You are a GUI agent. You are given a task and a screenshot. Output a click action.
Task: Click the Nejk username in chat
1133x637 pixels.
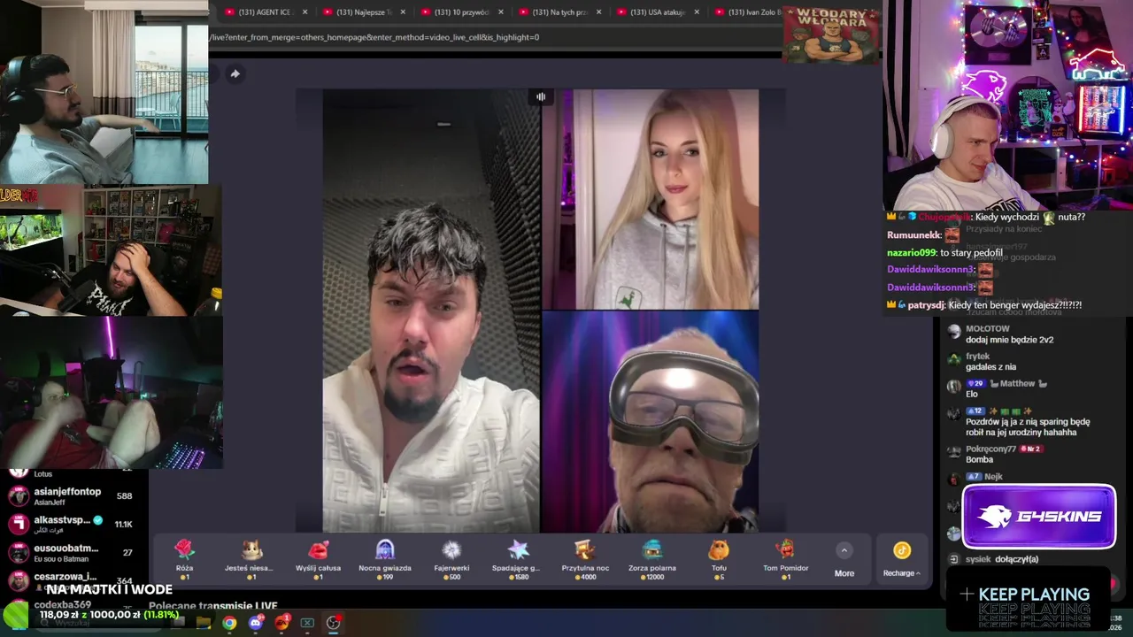click(993, 476)
